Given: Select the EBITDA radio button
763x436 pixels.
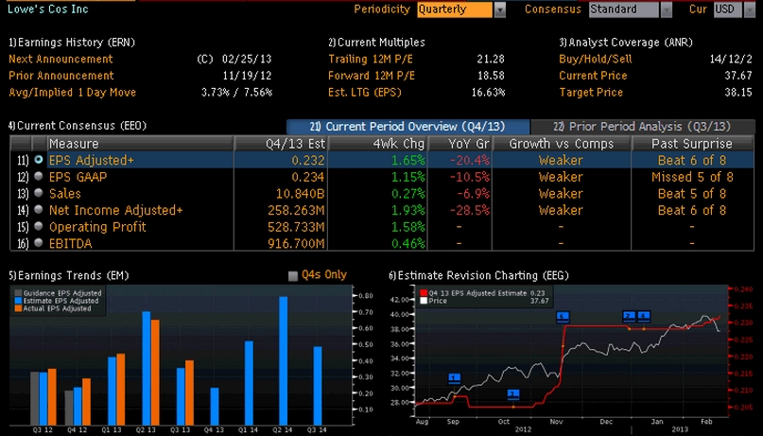Looking at the screenshot, I should [39, 243].
